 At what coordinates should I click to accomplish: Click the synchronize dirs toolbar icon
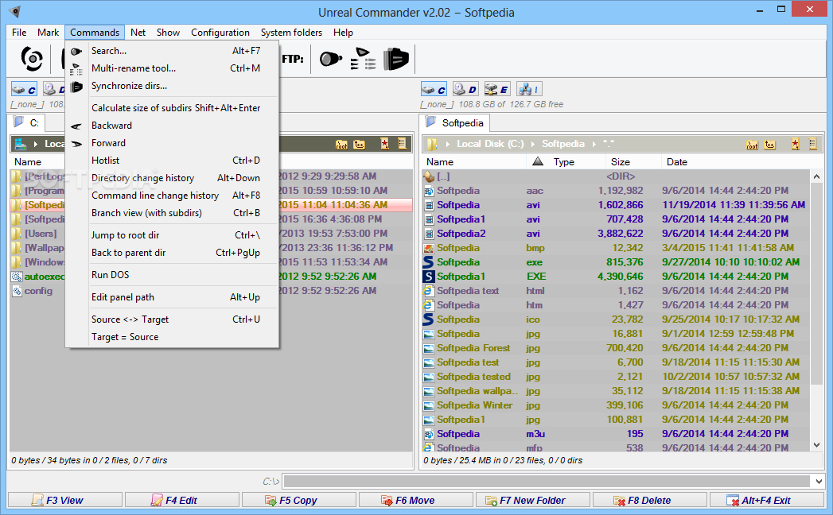point(395,58)
